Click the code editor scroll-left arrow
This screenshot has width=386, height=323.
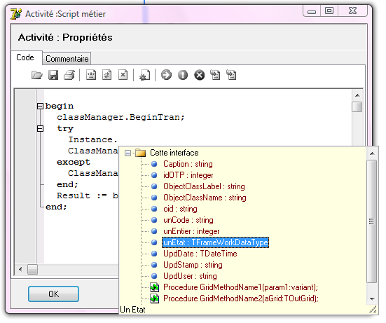20,270
